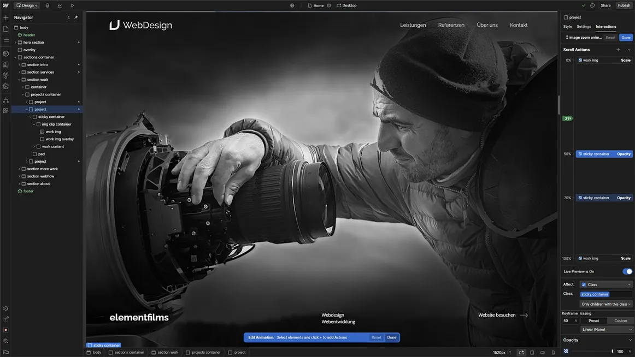Expand the work content tree item
Viewport: 635px width, 357px height.
point(34,147)
